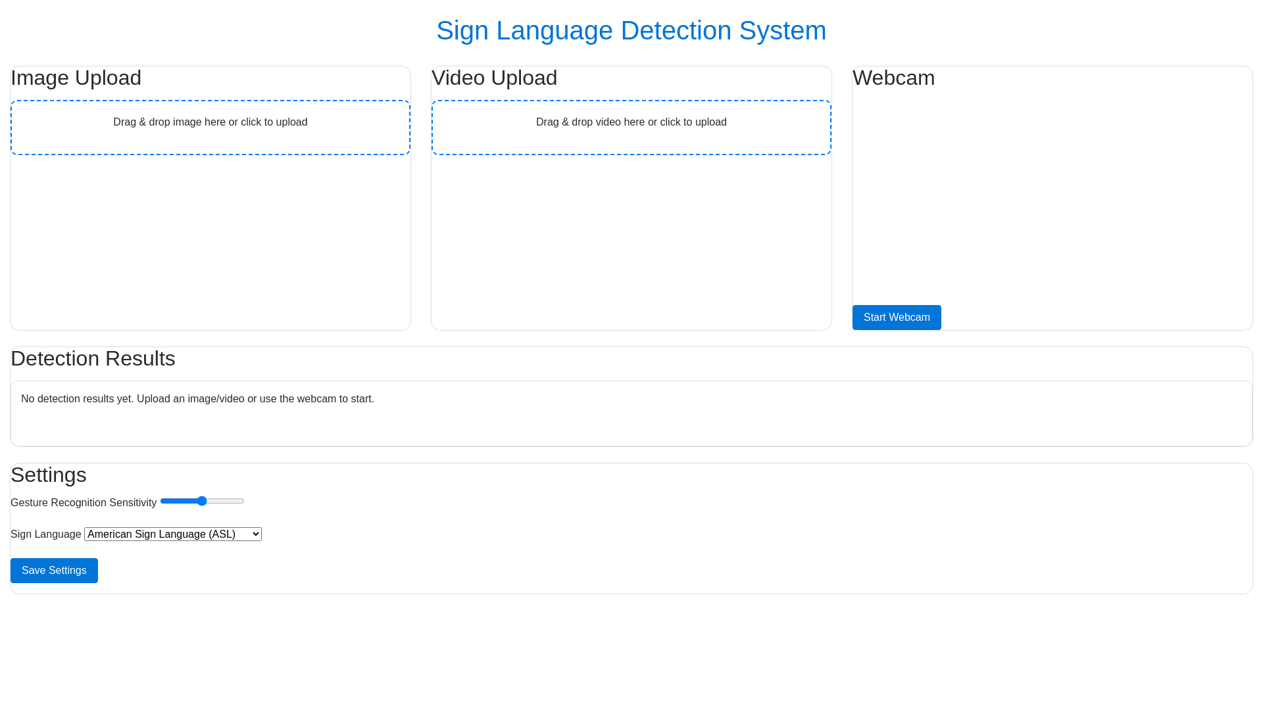Click the Sign Language field label
1263x710 pixels.
pyautogui.click(x=45, y=534)
